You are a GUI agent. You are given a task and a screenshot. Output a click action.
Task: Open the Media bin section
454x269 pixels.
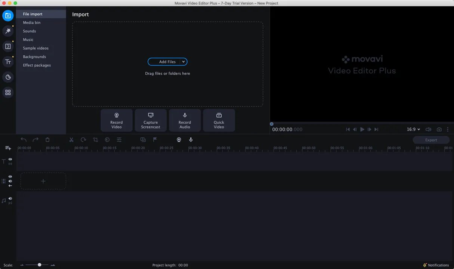click(41, 23)
